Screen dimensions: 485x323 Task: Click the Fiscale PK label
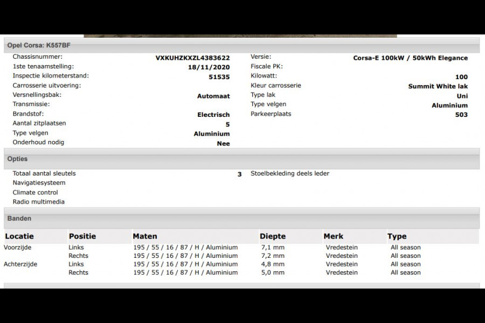tap(267, 66)
